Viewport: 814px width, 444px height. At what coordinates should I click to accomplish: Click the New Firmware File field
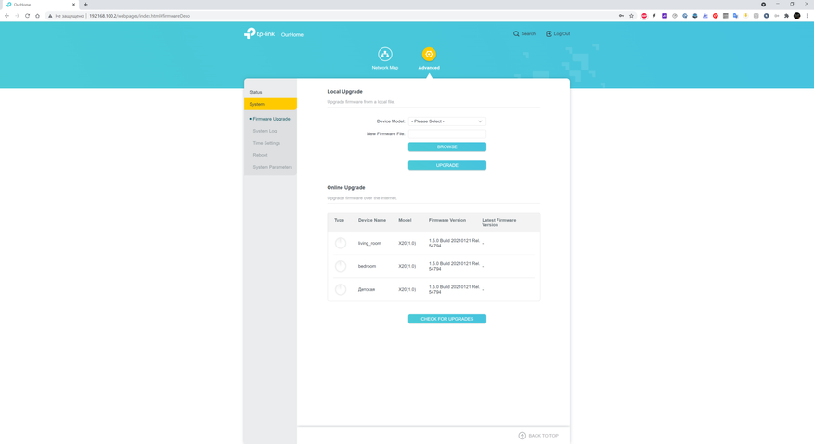click(446, 134)
